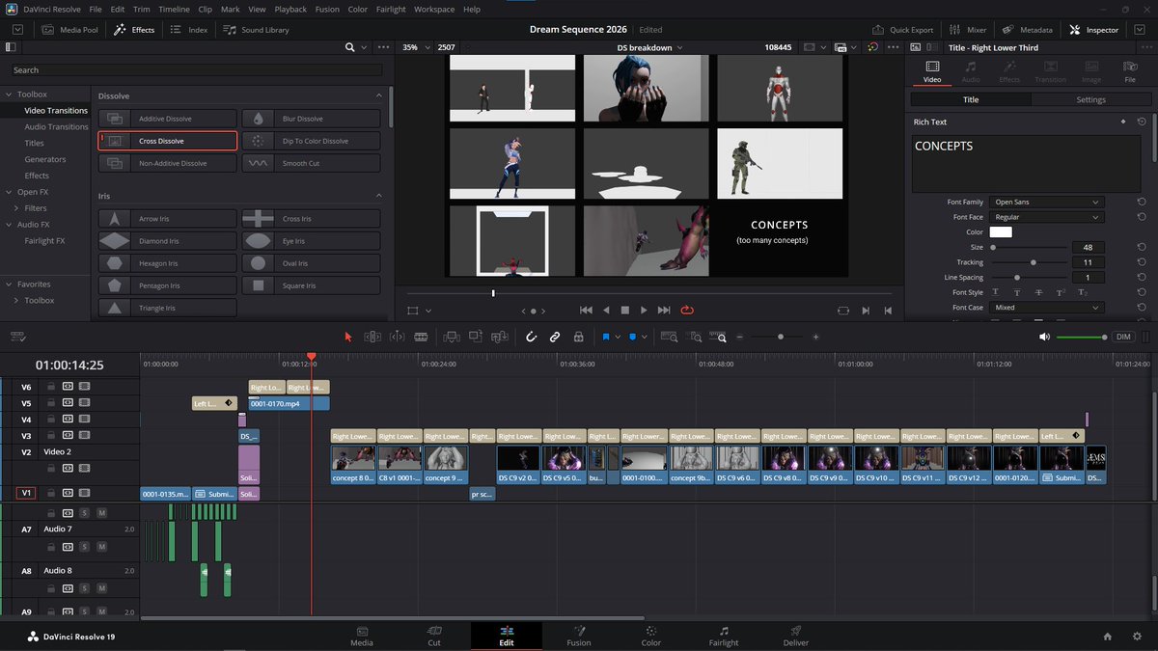Stop viewer playback

click(624, 311)
